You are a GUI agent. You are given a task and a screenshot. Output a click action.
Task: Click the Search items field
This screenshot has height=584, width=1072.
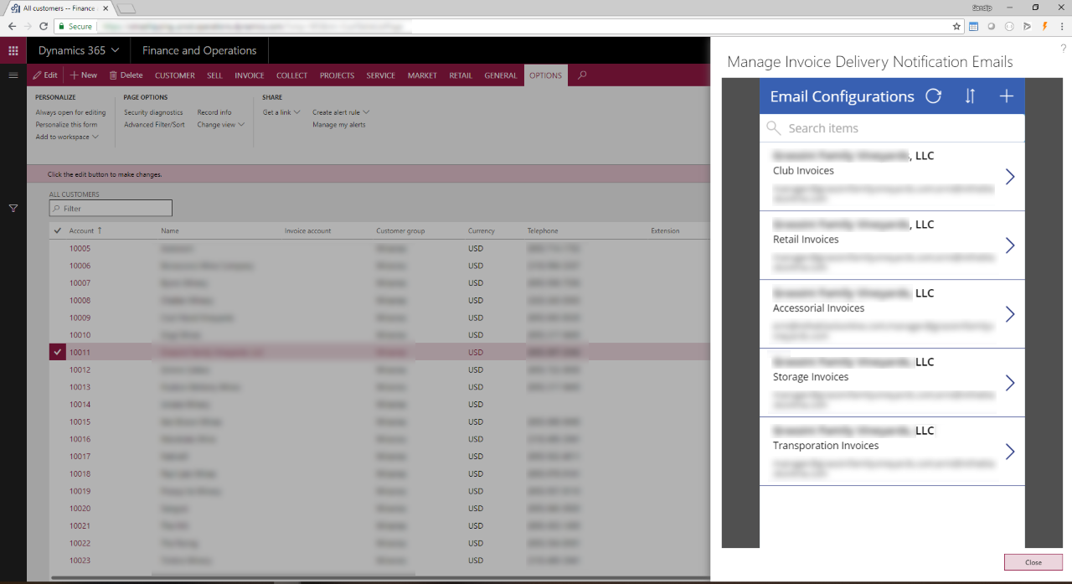[892, 128]
